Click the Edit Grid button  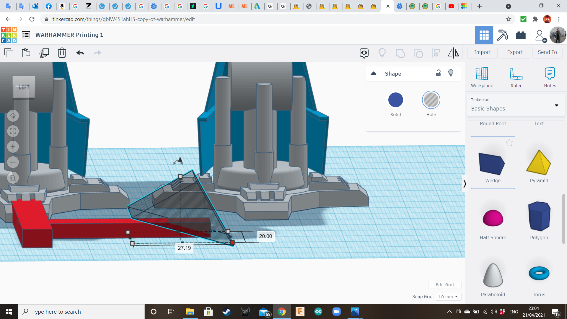pos(445,285)
